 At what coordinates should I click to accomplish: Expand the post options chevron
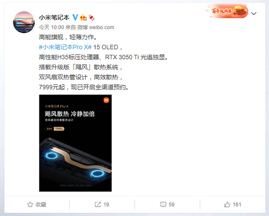254,13
